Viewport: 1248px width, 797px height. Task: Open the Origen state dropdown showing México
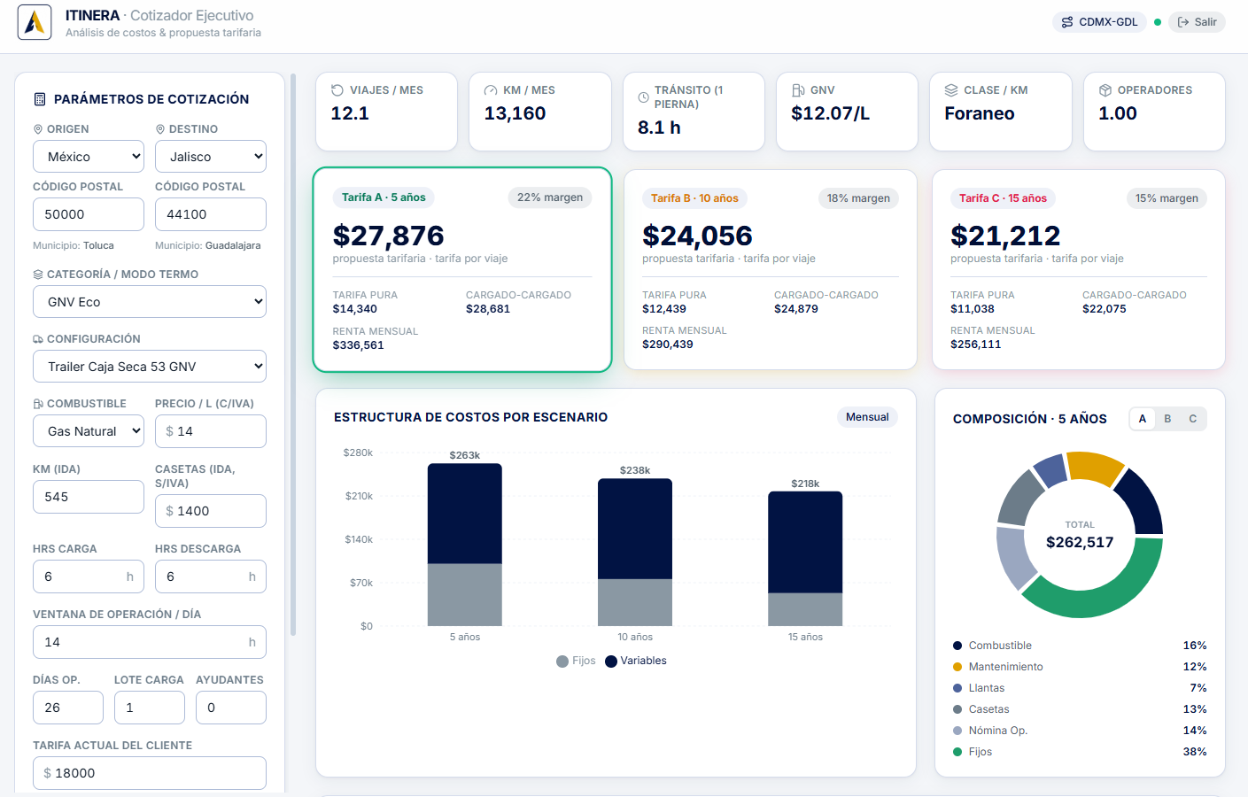tap(89, 157)
